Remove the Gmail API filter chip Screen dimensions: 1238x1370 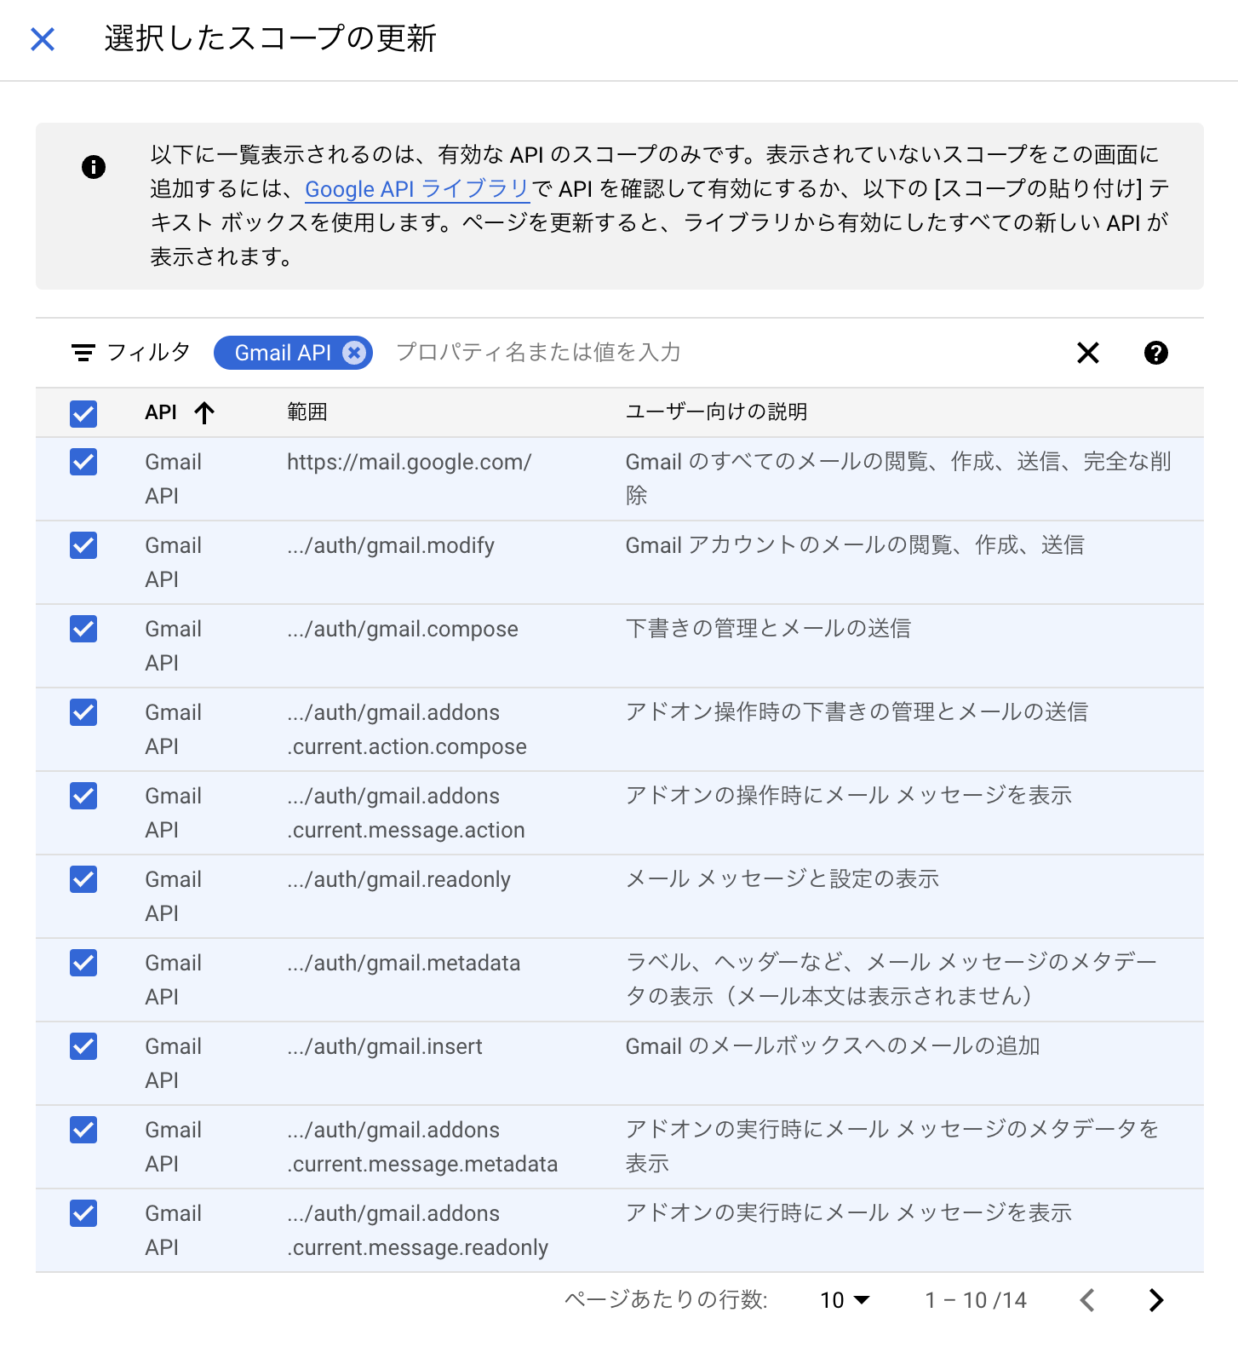pos(354,353)
